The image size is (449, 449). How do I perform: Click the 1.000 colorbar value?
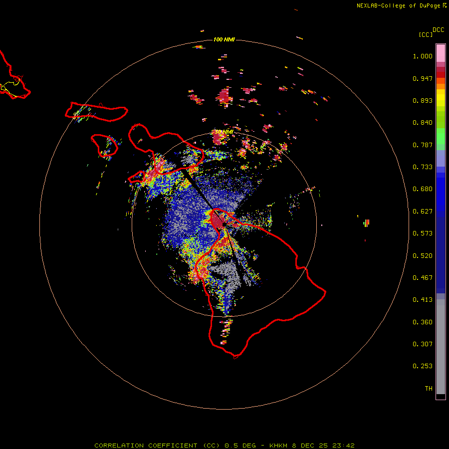423,56
